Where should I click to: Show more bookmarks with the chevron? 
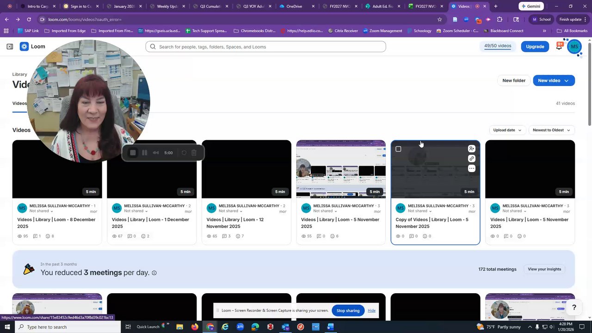pos(544,31)
